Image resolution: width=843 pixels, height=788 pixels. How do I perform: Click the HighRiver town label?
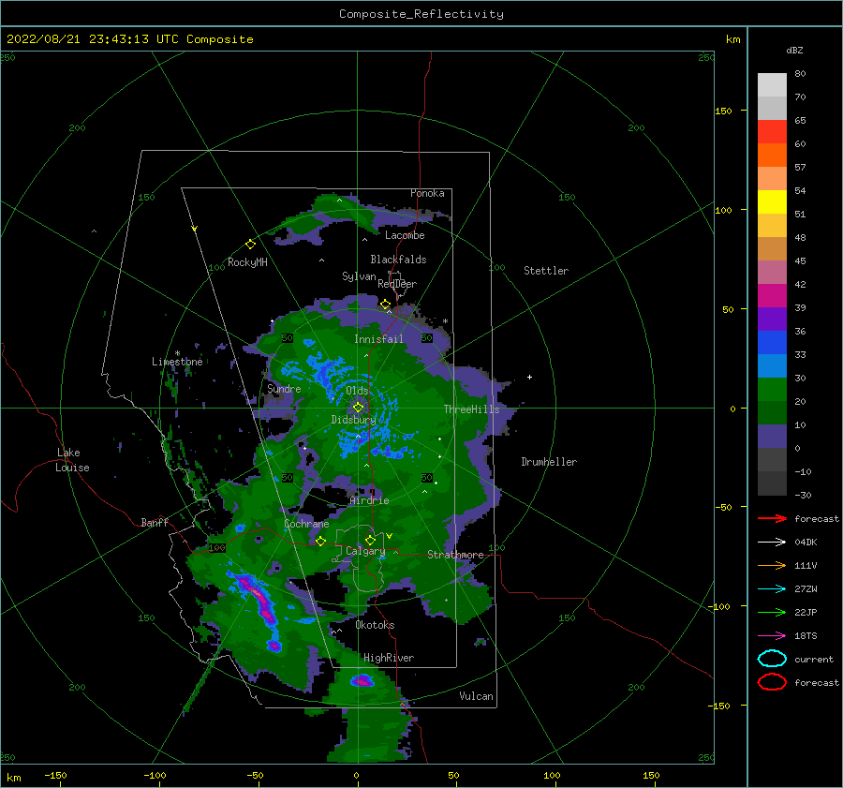(x=389, y=658)
